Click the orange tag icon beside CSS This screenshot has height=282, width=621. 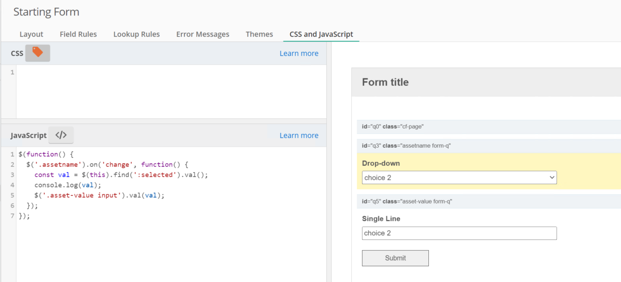click(37, 53)
